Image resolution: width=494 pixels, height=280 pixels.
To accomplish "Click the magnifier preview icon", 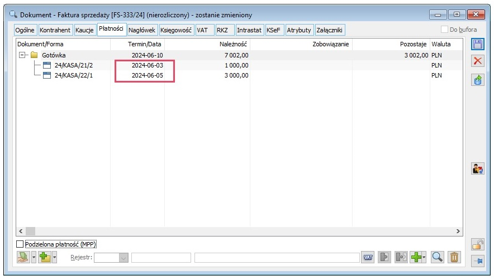I will pyautogui.click(x=438, y=257).
